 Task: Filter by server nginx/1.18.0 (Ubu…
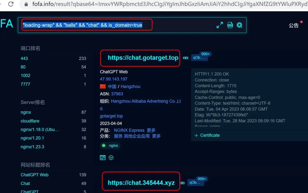(x=40, y=130)
